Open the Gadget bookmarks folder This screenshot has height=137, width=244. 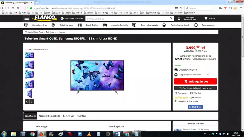66,13
